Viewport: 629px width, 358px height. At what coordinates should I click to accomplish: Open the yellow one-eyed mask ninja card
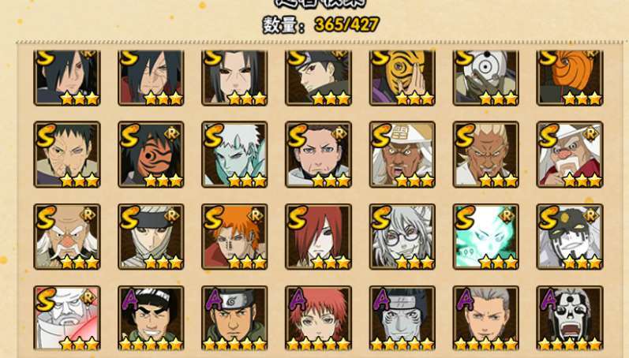click(x=402, y=78)
